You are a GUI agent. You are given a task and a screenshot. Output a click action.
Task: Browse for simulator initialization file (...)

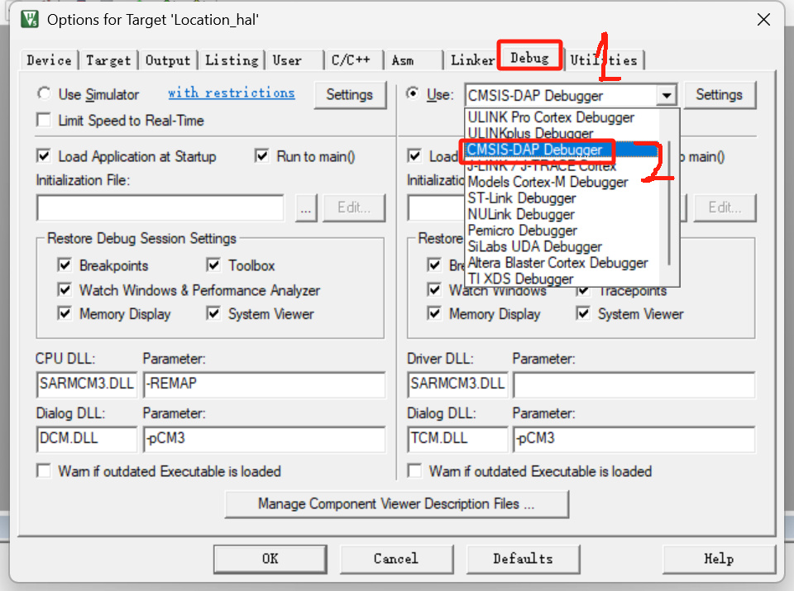tap(306, 207)
